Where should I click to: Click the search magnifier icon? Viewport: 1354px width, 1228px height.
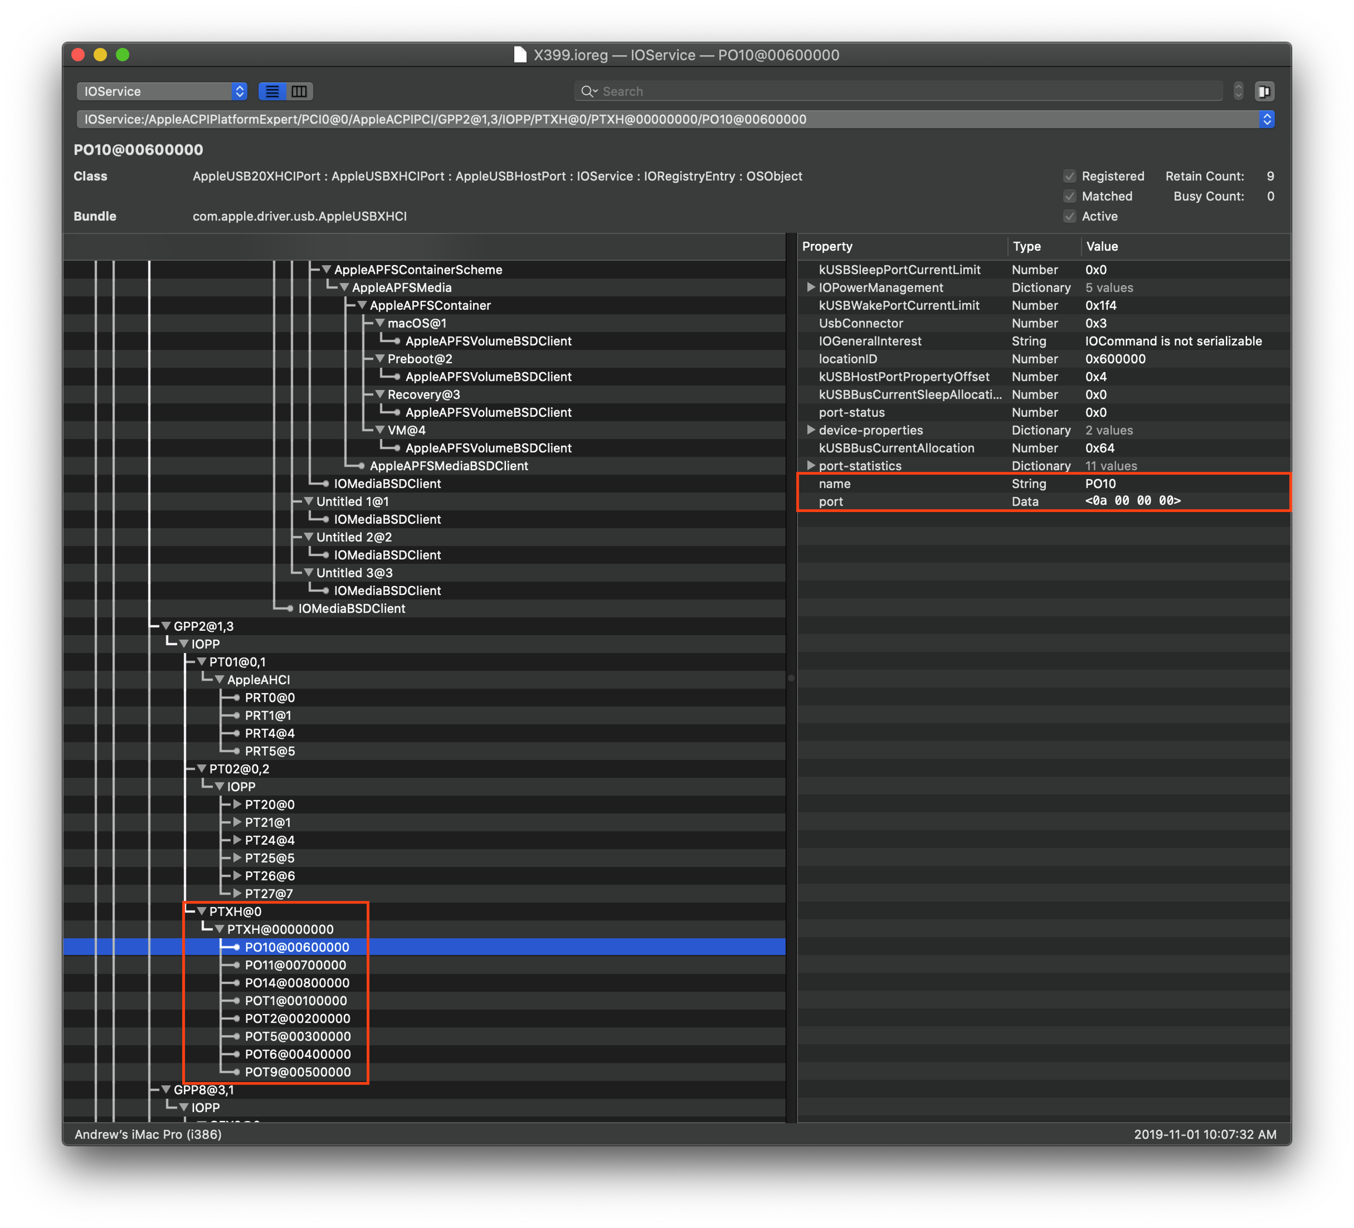click(588, 91)
